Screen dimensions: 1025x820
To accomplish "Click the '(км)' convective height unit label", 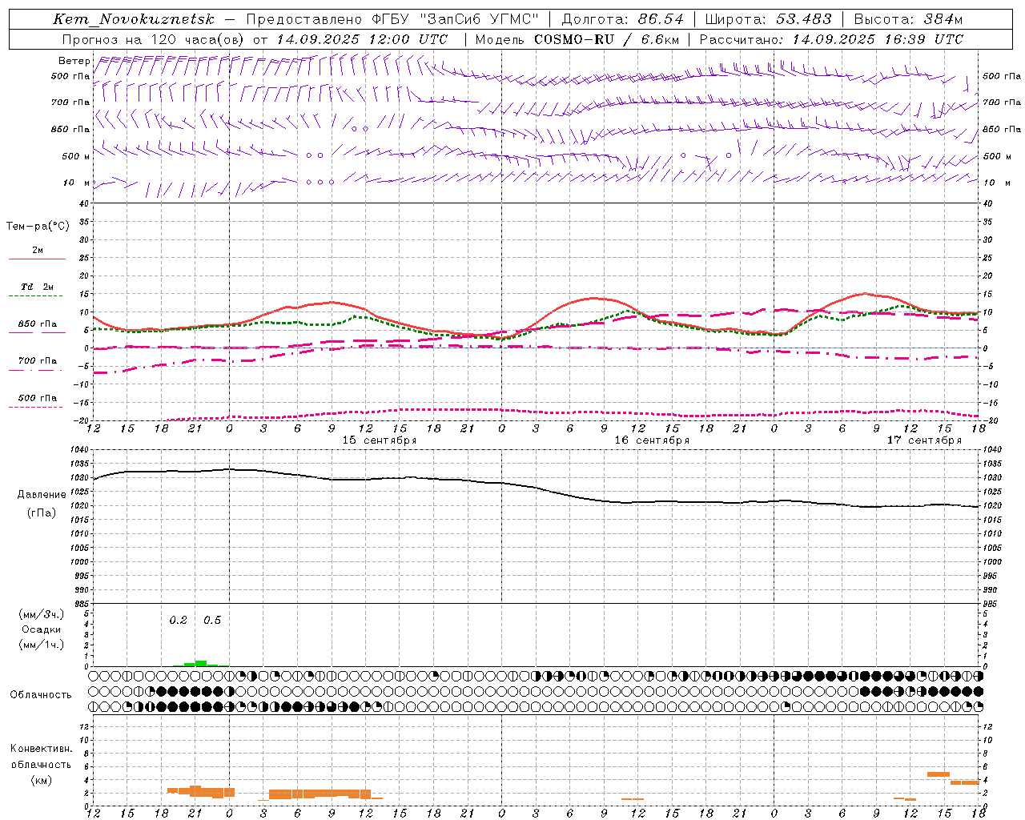I will [x=41, y=780].
